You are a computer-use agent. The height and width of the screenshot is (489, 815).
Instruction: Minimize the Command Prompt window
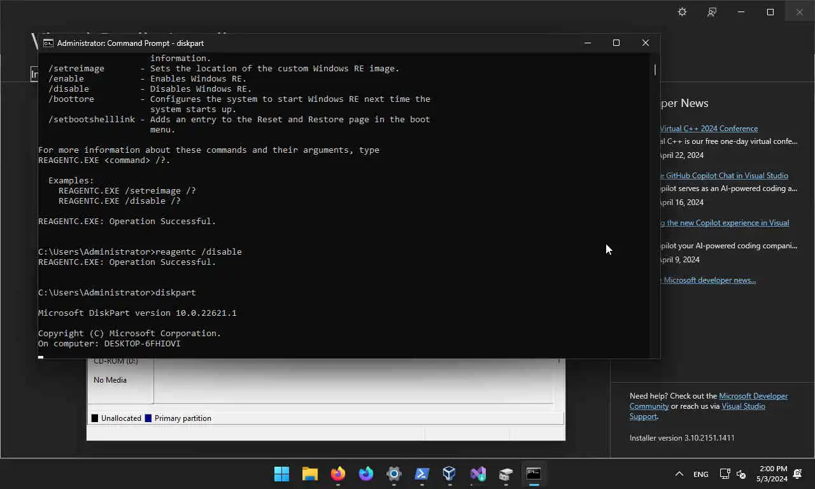(588, 43)
